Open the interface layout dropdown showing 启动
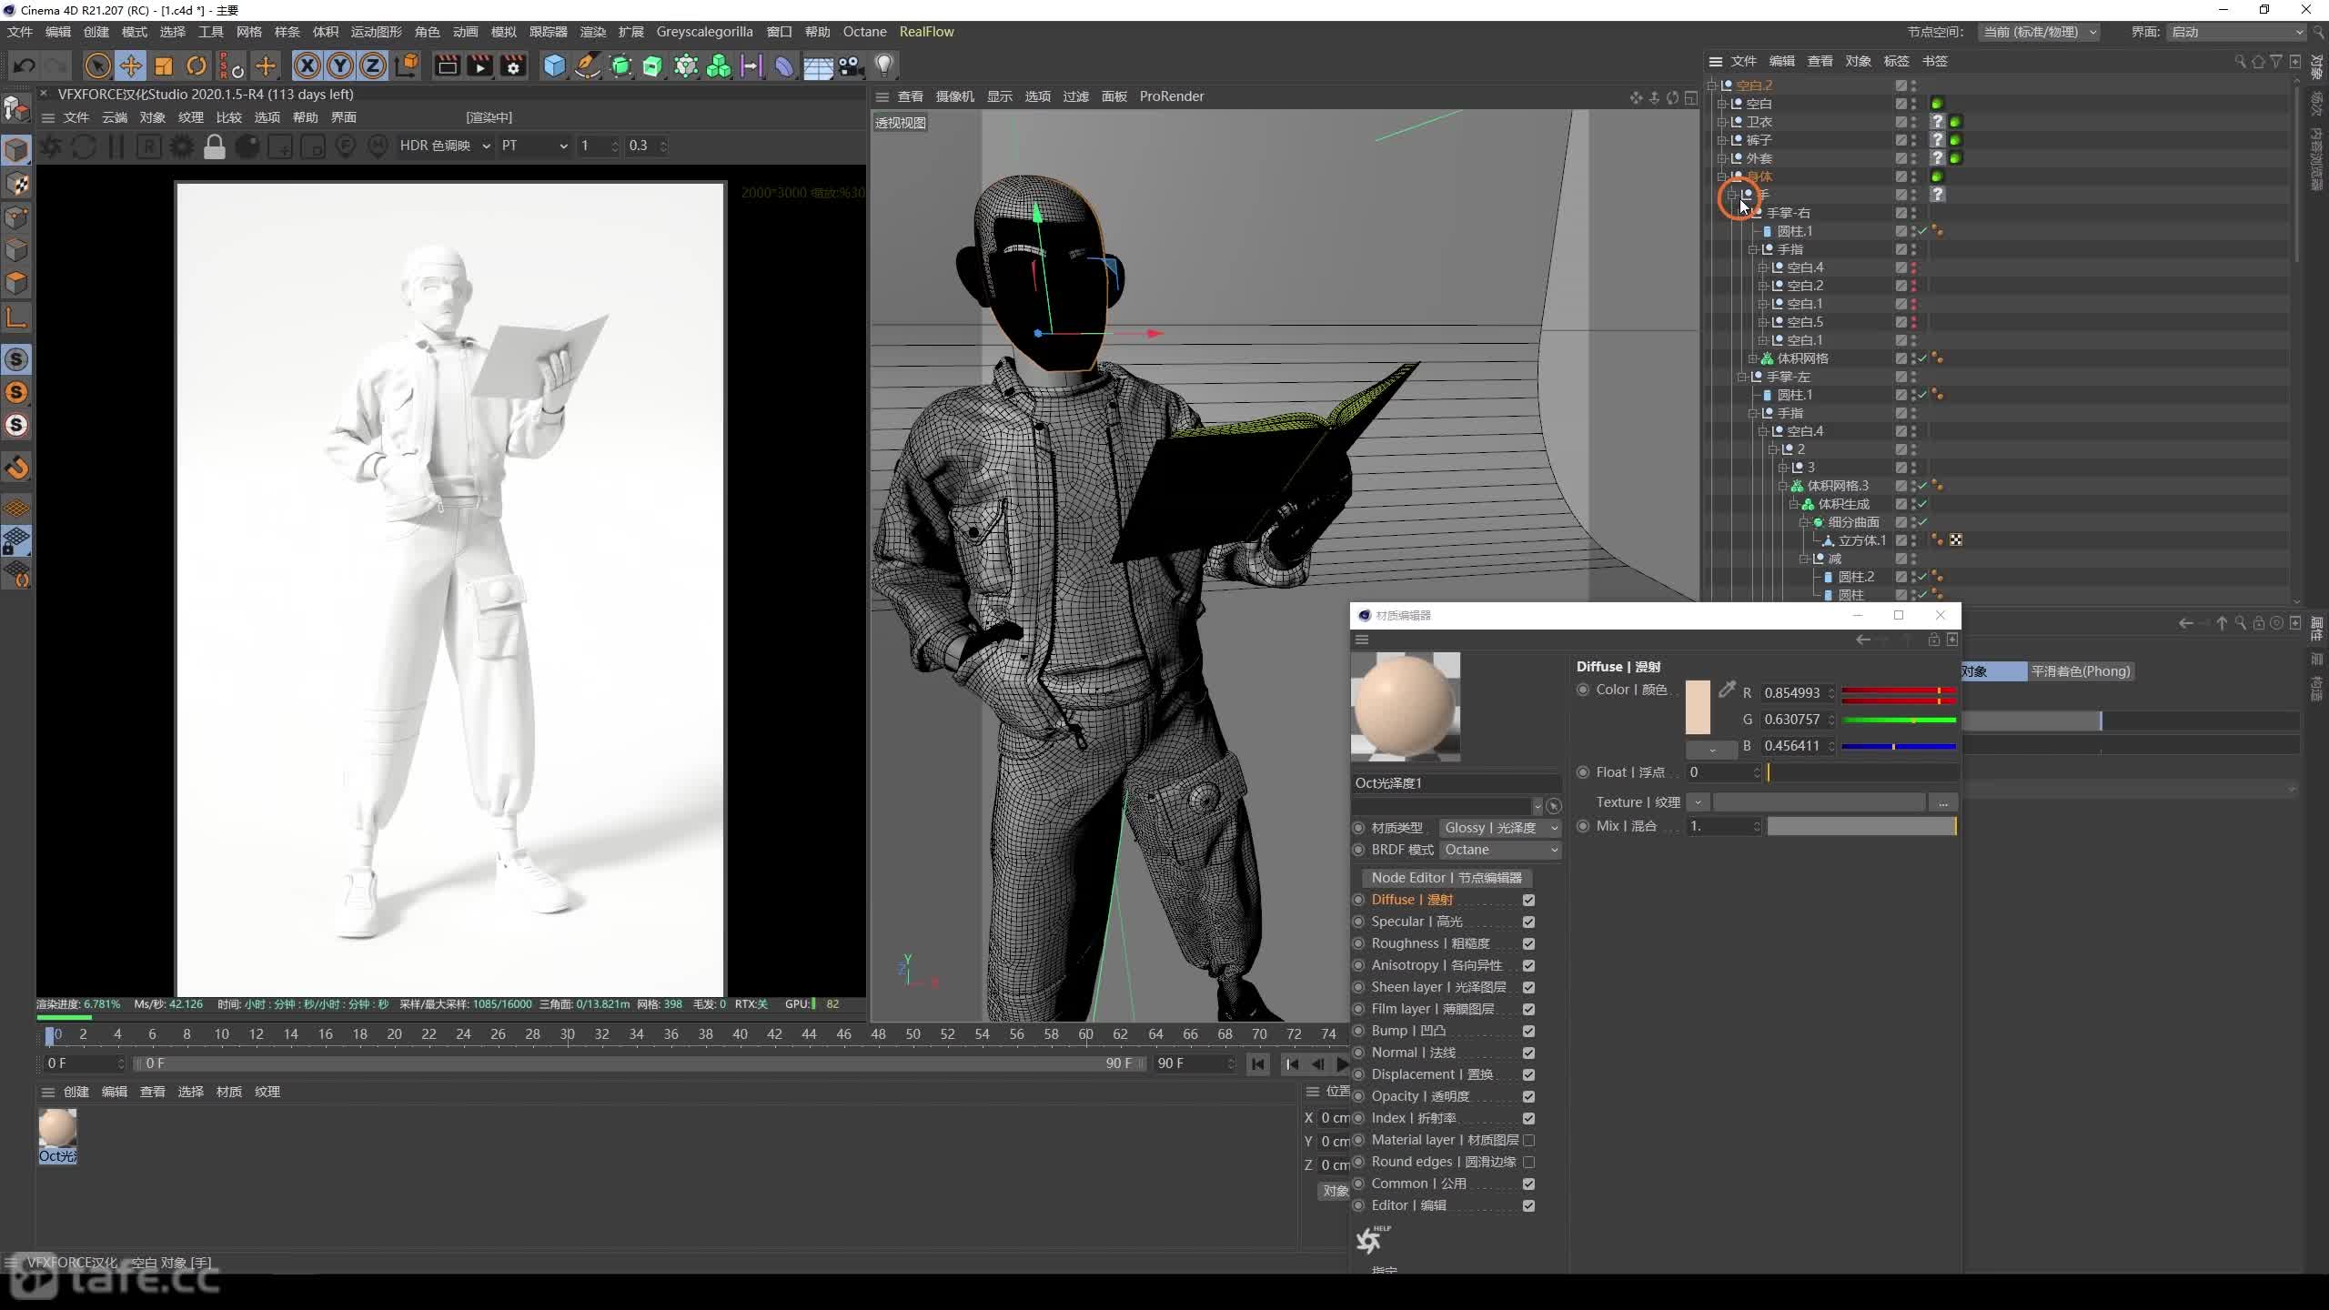 [x=2236, y=32]
